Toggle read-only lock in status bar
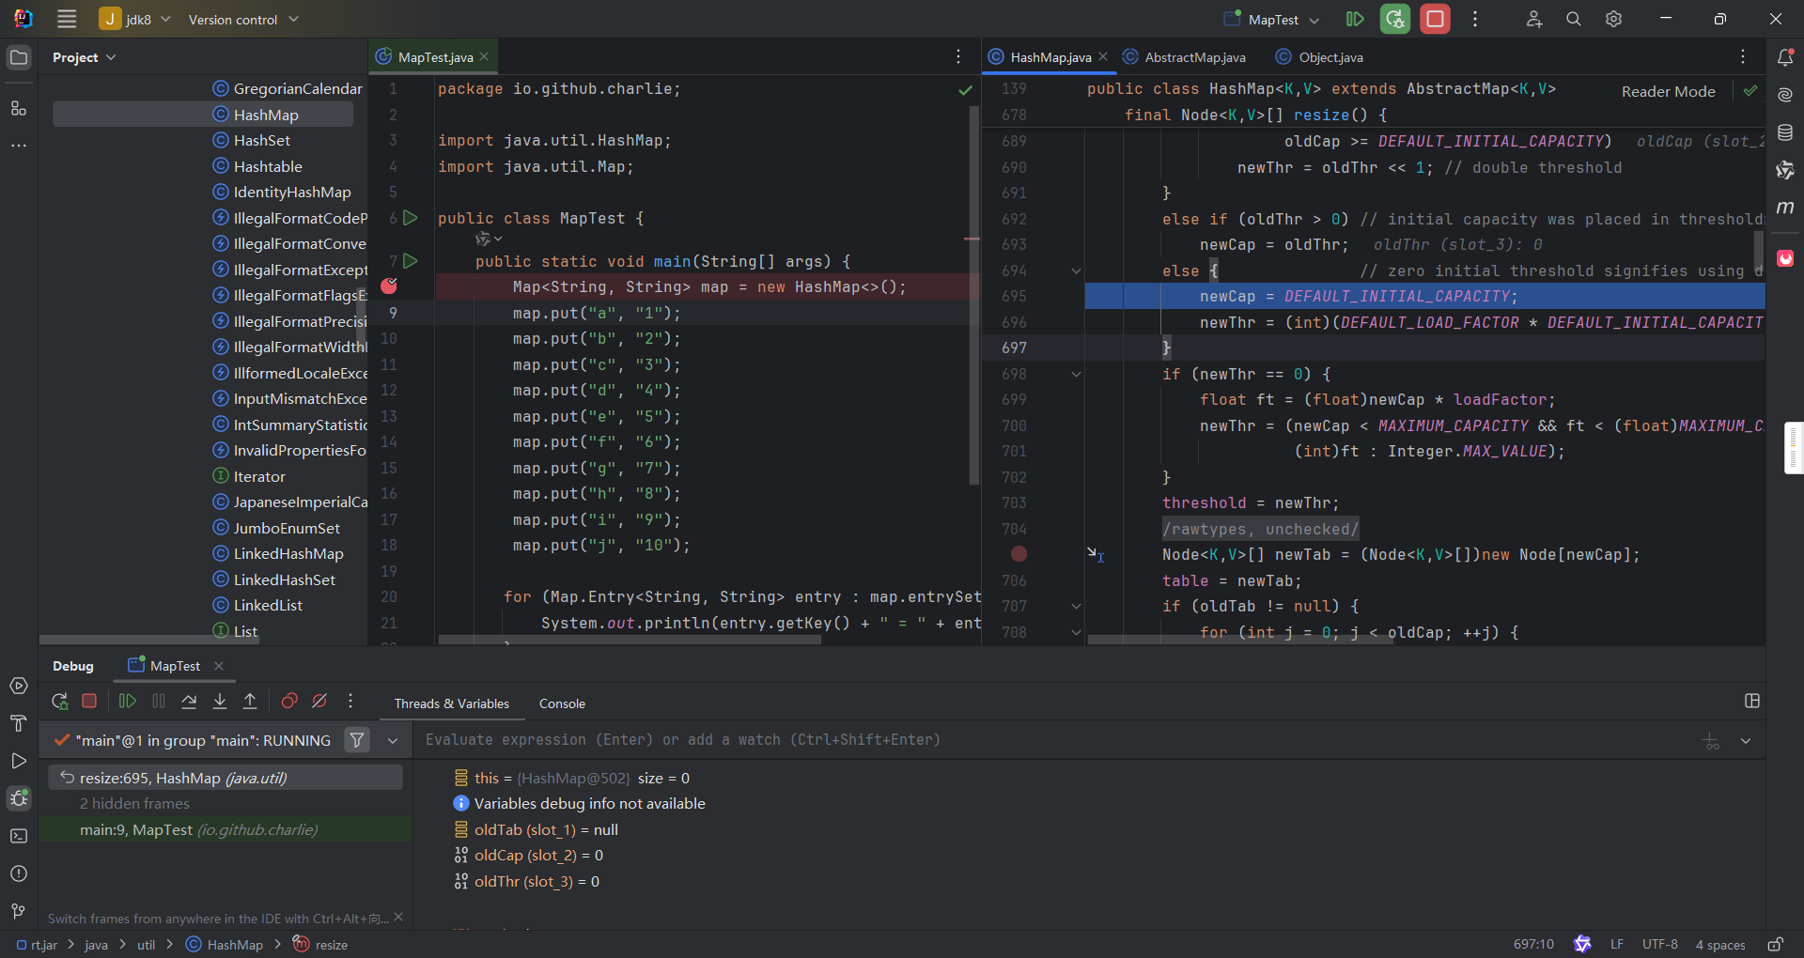This screenshot has height=958, width=1804. click(x=1775, y=944)
